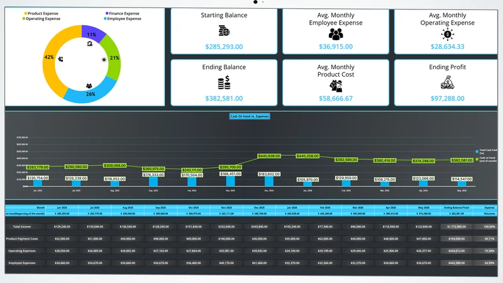Click the Dec 2025 bar labeled $183,602.00
This screenshot has height=283, width=503.
269,181
